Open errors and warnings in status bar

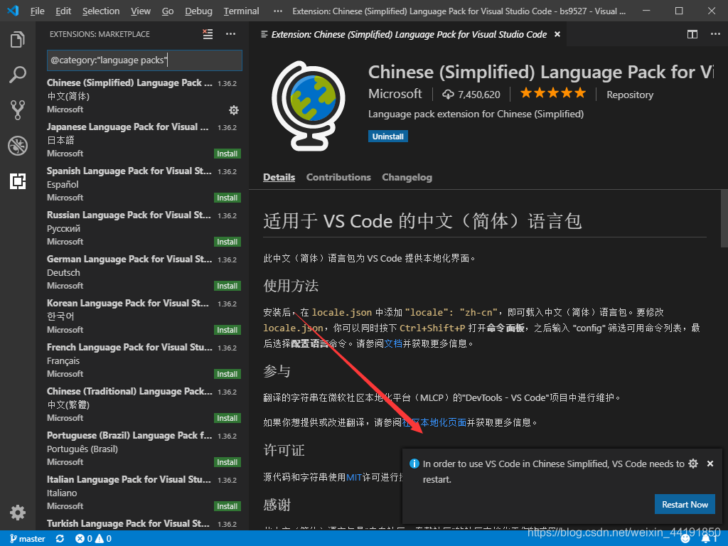click(x=93, y=539)
